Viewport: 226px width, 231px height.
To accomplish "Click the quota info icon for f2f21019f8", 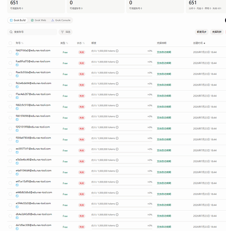I will pyautogui.click(x=117, y=128).
